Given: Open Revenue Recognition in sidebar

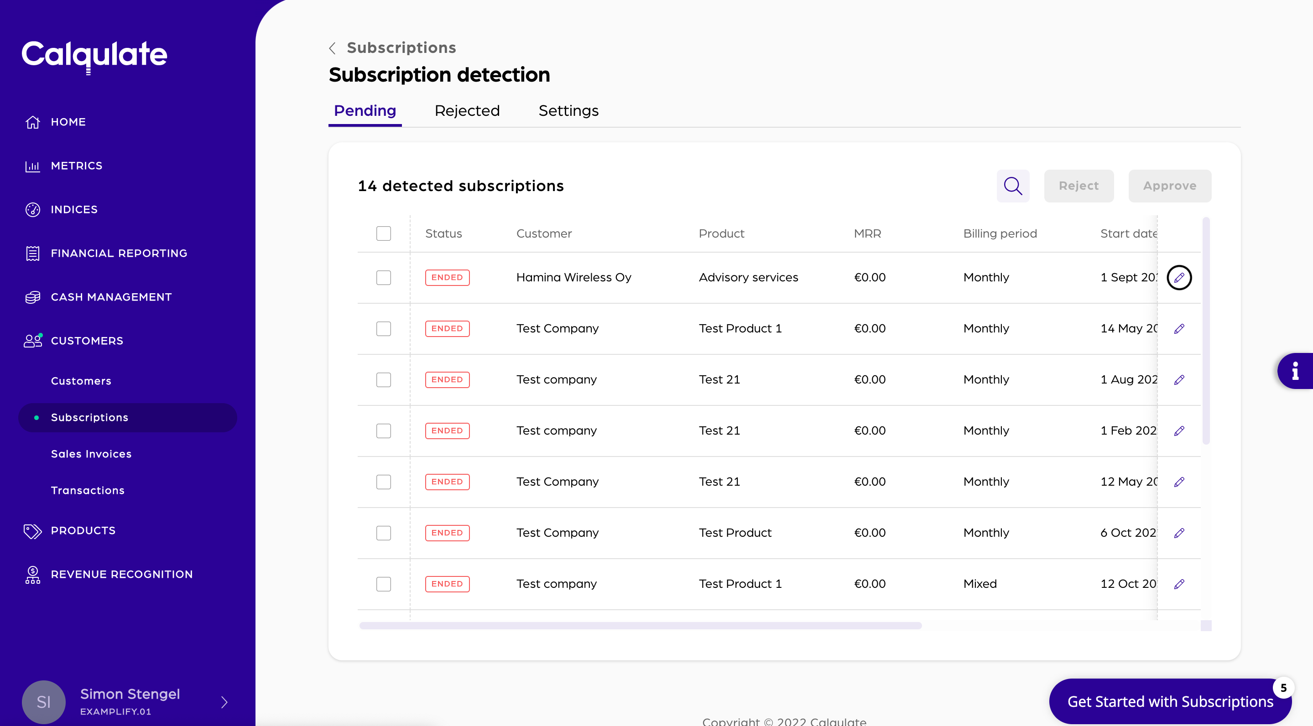Looking at the screenshot, I should (x=121, y=574).
